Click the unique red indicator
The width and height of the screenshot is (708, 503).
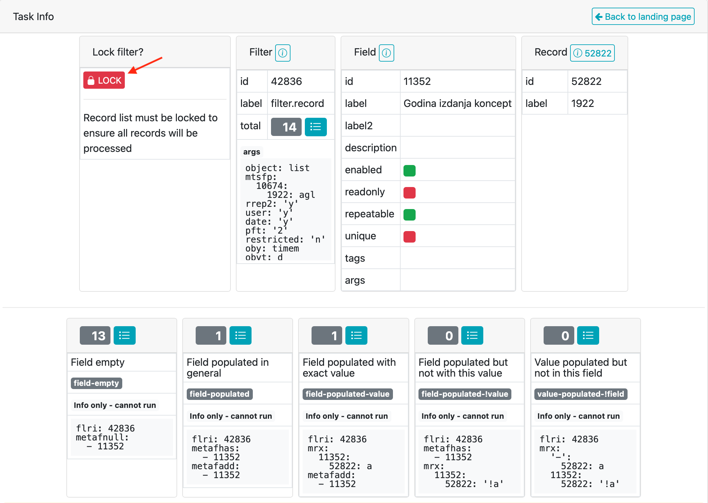[410, 236]
